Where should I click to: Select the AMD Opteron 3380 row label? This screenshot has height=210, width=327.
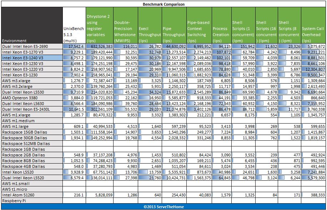click(x=32, y=98)
